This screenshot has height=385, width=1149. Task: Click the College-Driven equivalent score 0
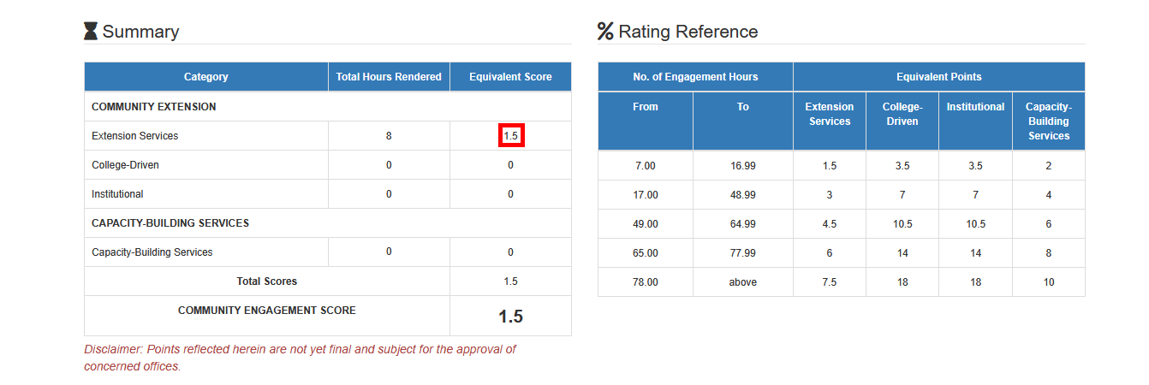(x=510, y=165)
